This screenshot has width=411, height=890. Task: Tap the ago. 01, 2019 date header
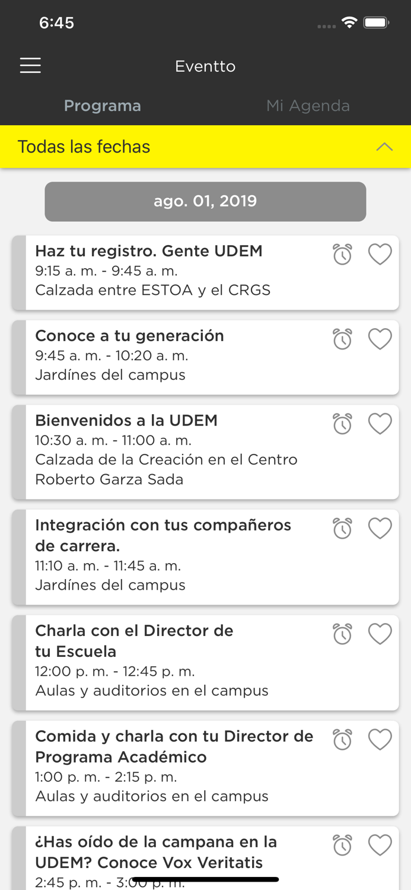click(205, 201)
